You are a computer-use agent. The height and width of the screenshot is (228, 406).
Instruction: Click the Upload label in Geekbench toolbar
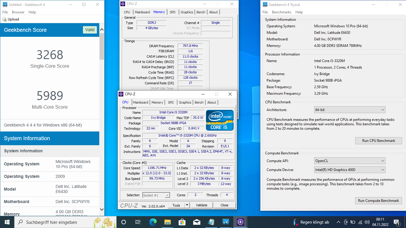[13, 19]
